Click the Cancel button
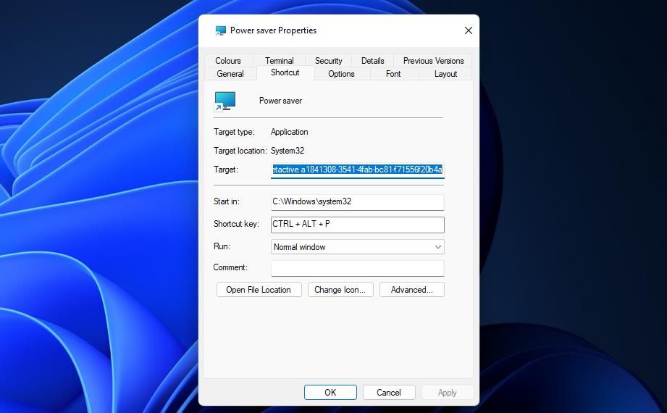The height and width of the screenshot is (413, 667). [389, 393]
